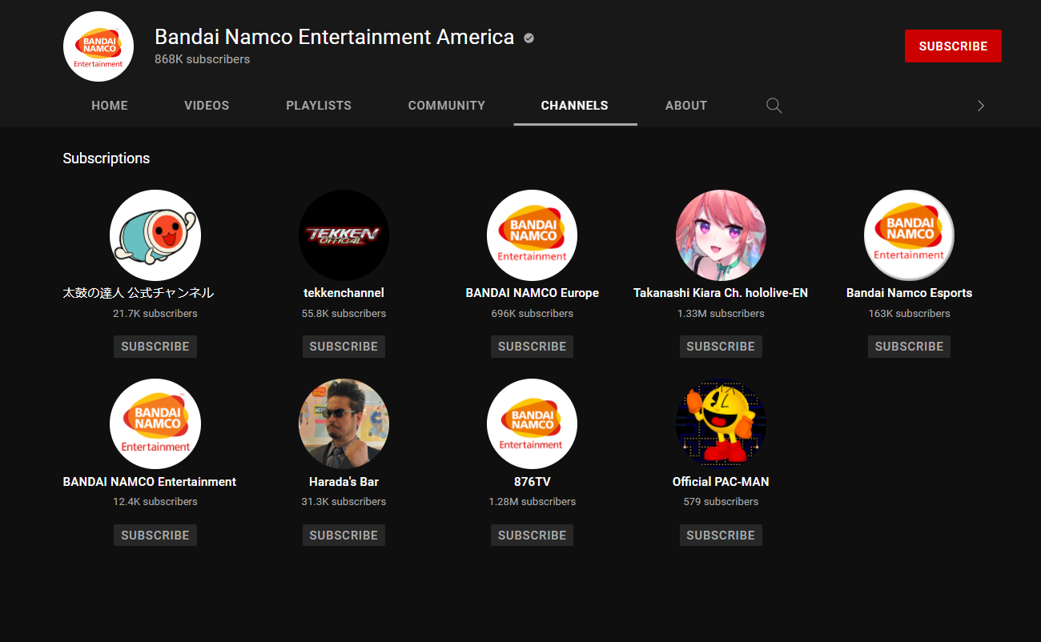Screen dimensions: 1041x642
Task: Open the Harada's Bar profile picture
Action: [344, 424]
